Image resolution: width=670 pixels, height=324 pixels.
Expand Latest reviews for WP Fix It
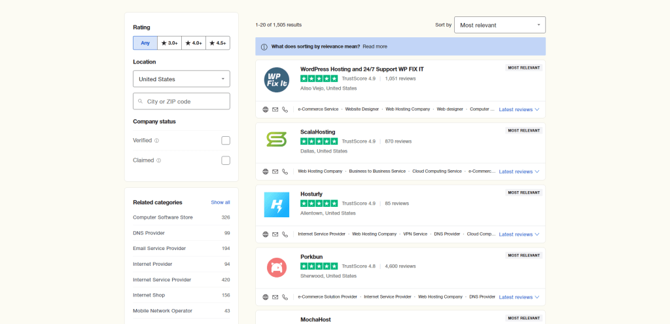519,109
